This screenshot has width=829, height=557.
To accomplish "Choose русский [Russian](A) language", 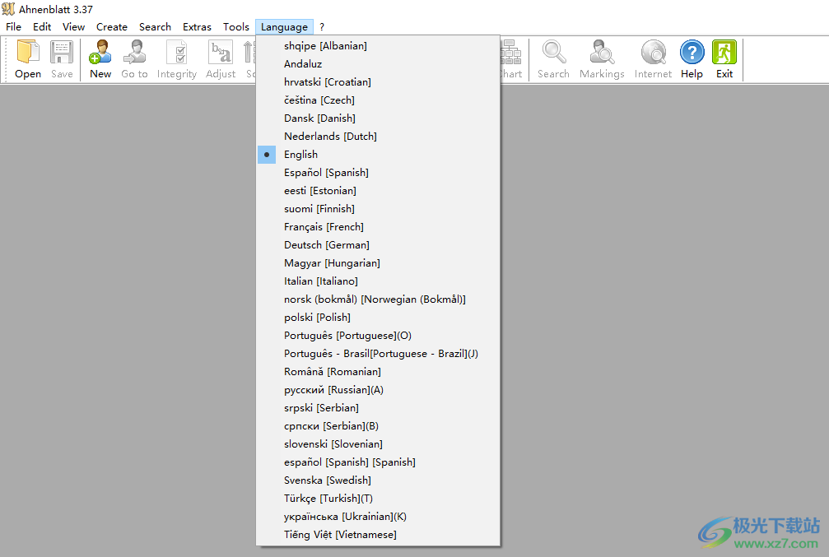I will click(378, 389).
